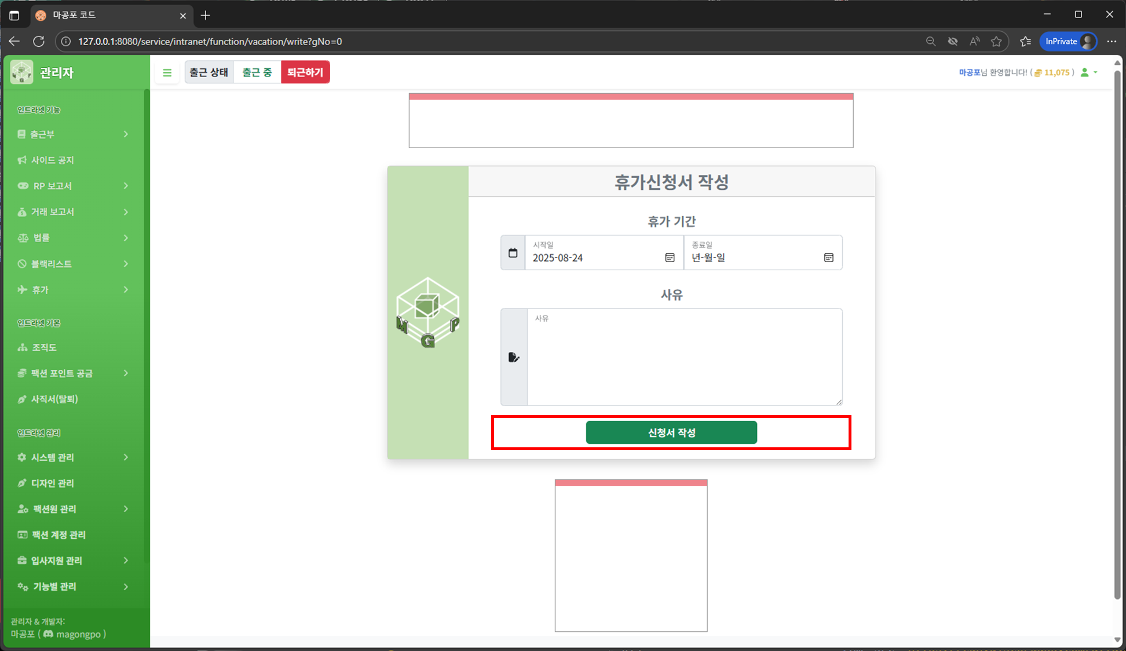Close the 마공포 코드 browser tab
Viewport: 1126px width, 651px height.
coord(183,16)
